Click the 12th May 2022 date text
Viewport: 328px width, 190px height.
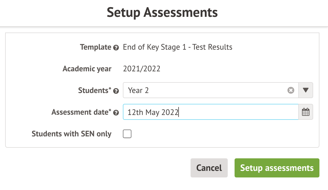click(x=153, y=112)
